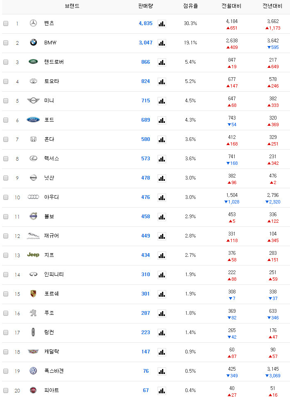Click the sales number 866 link

click(x=146, y=62)
